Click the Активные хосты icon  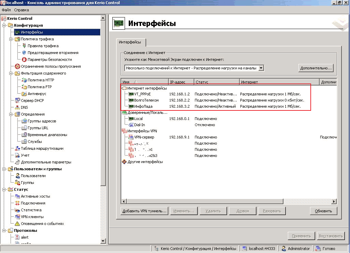17,196
